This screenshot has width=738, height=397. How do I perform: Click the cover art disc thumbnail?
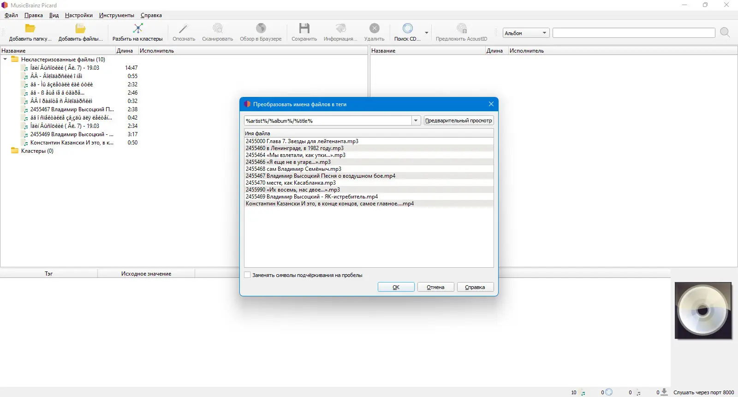[x=703, y=311]
